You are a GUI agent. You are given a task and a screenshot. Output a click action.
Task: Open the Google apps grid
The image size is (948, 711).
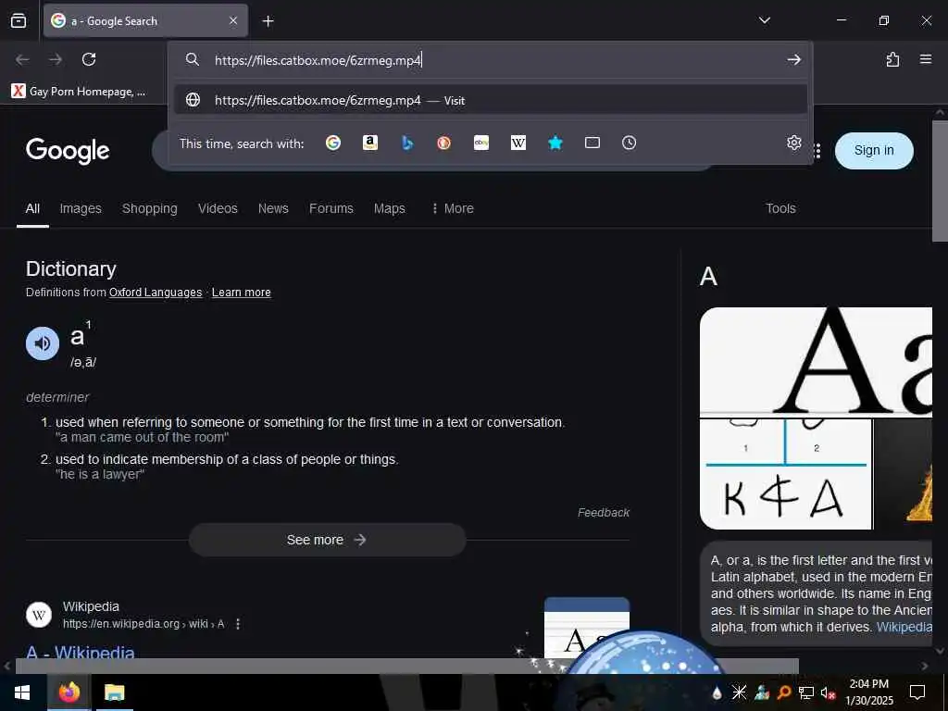817,151
